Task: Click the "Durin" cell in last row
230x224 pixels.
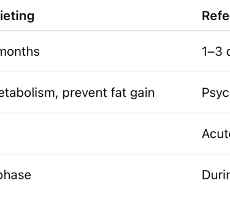Action: [216, 175]
